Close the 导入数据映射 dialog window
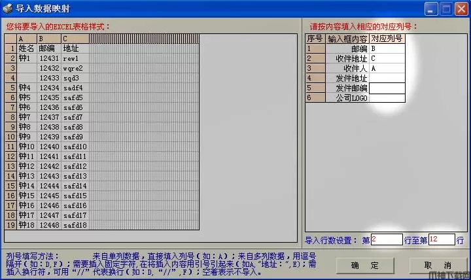Screen dimensions: 471x280 [461, 9]
